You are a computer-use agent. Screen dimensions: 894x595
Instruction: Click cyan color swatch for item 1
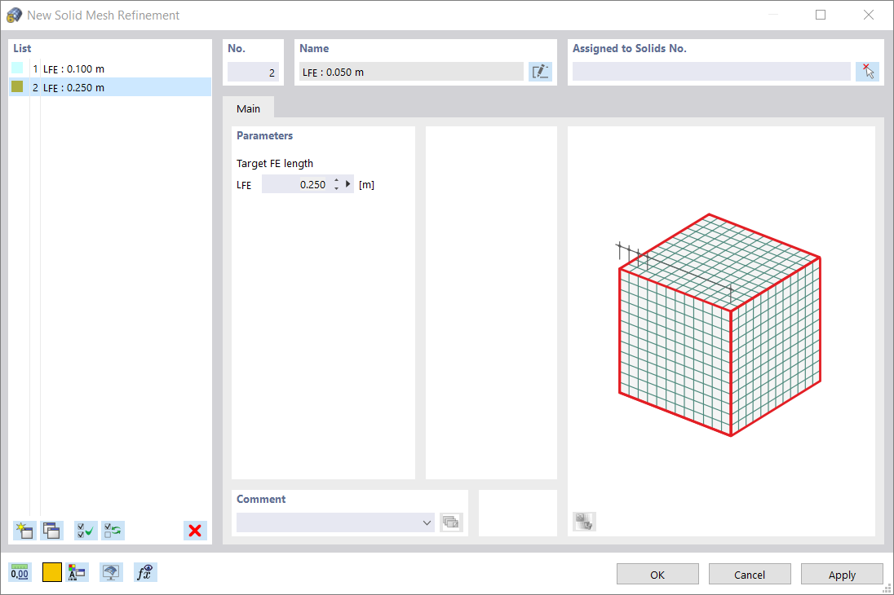[x=18, y=68]
